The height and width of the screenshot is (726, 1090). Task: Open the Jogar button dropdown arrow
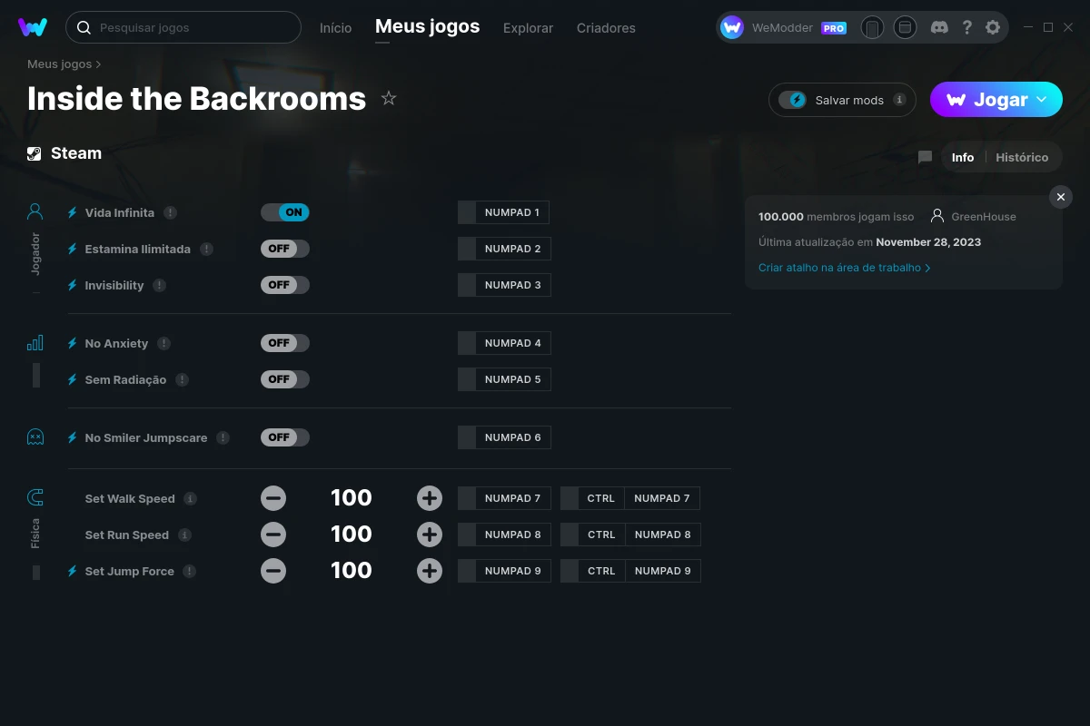point(1042,99)
